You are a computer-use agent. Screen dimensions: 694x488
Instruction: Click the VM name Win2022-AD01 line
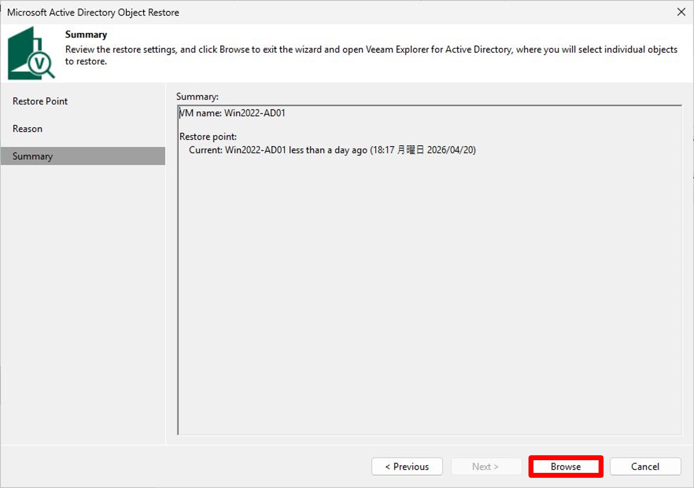click(232, 113)
